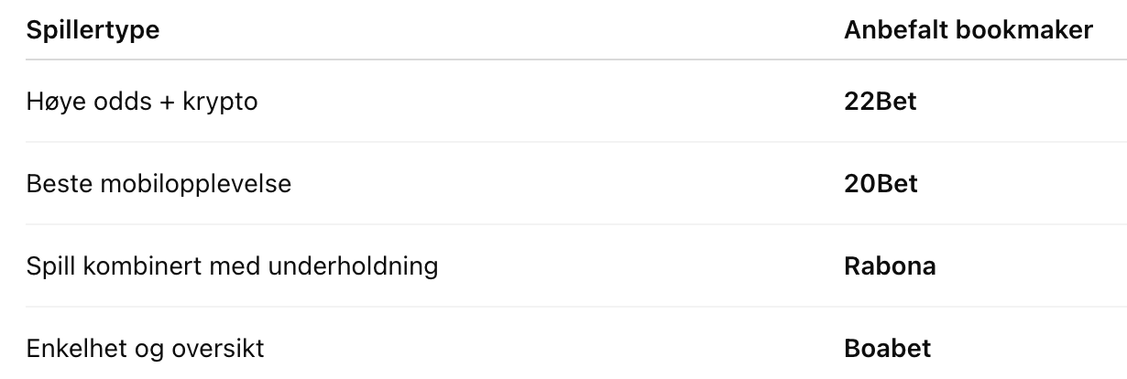Click the "Spillertype" column header
Viewport: 1127px width, 379px height.
(93, 30)
